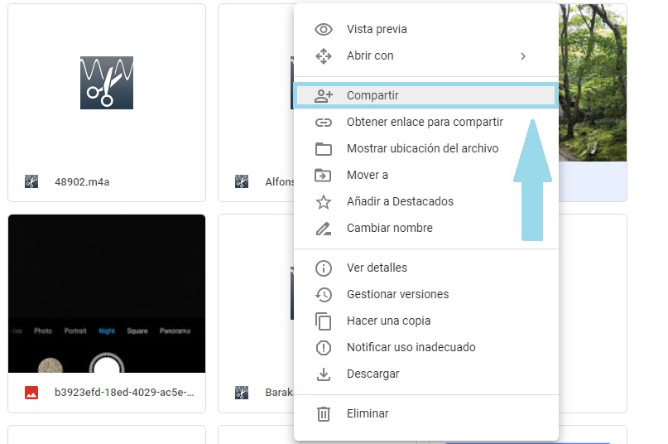Select Descargar from context menu
Image resolution: width=668 pixels, height=444 pixels.
pos(426,374)
